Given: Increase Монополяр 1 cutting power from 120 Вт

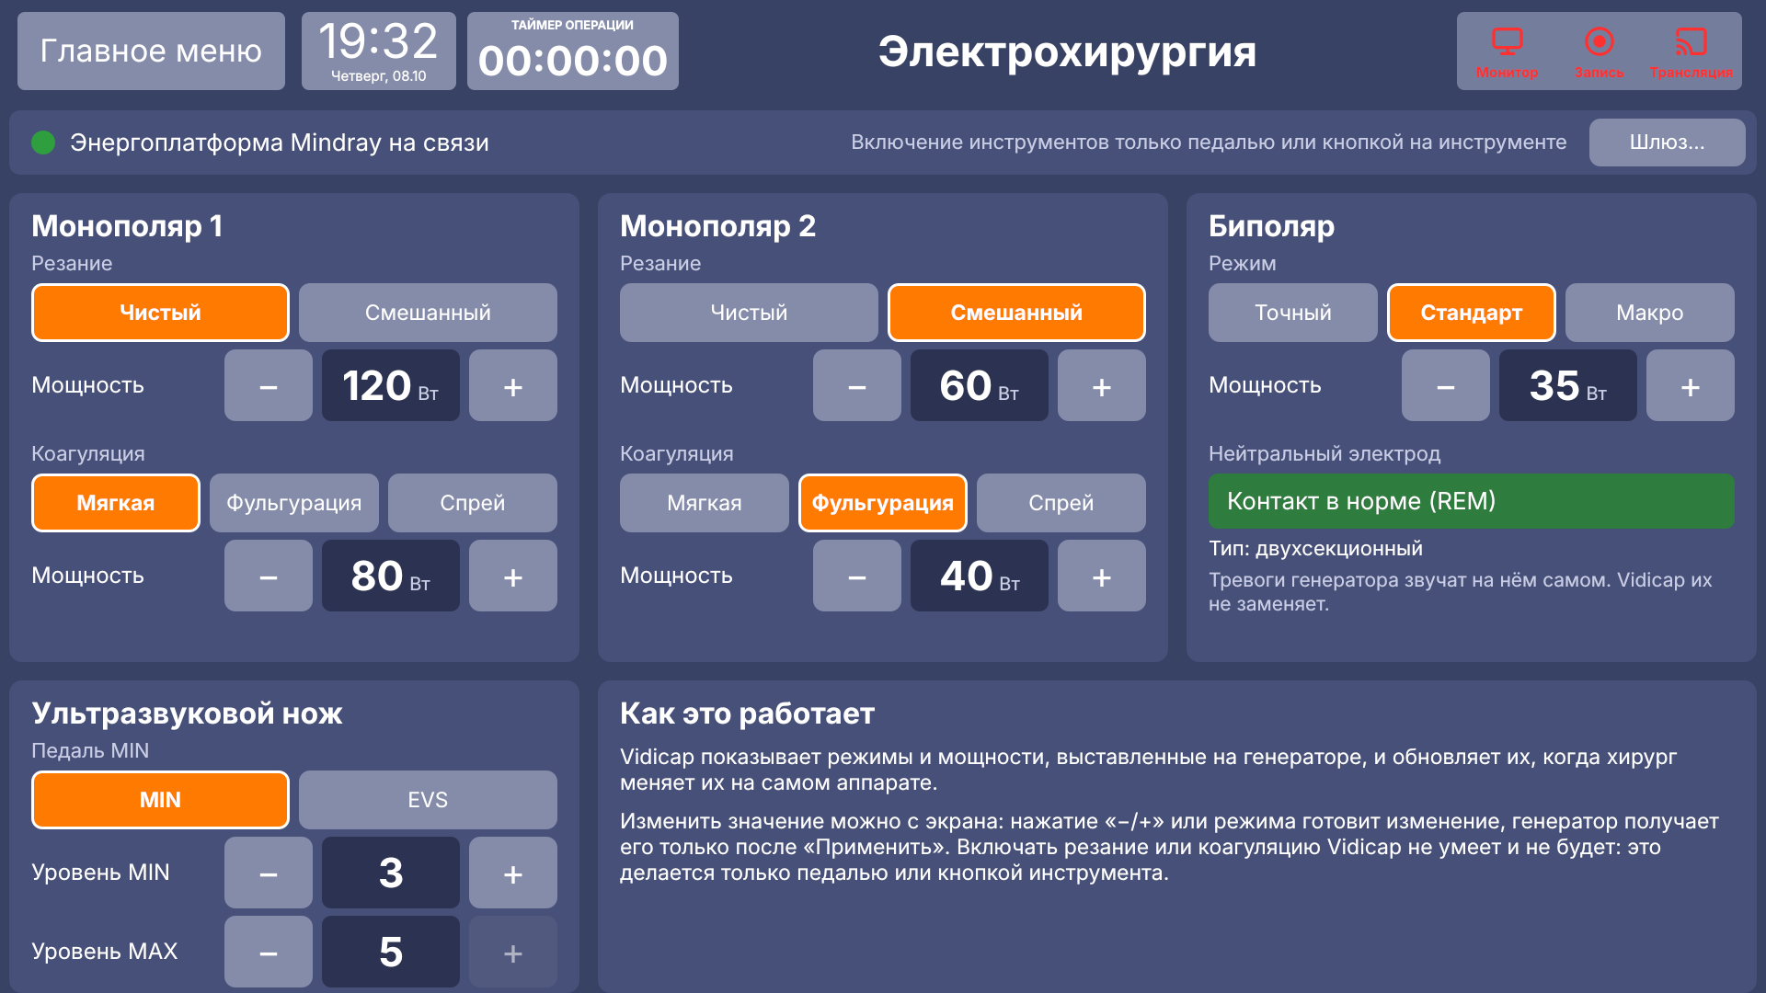Looking at the screenshot, I should point(512,385).
